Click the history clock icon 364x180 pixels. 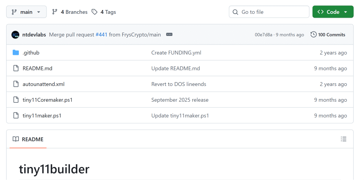tap(313, 35)
